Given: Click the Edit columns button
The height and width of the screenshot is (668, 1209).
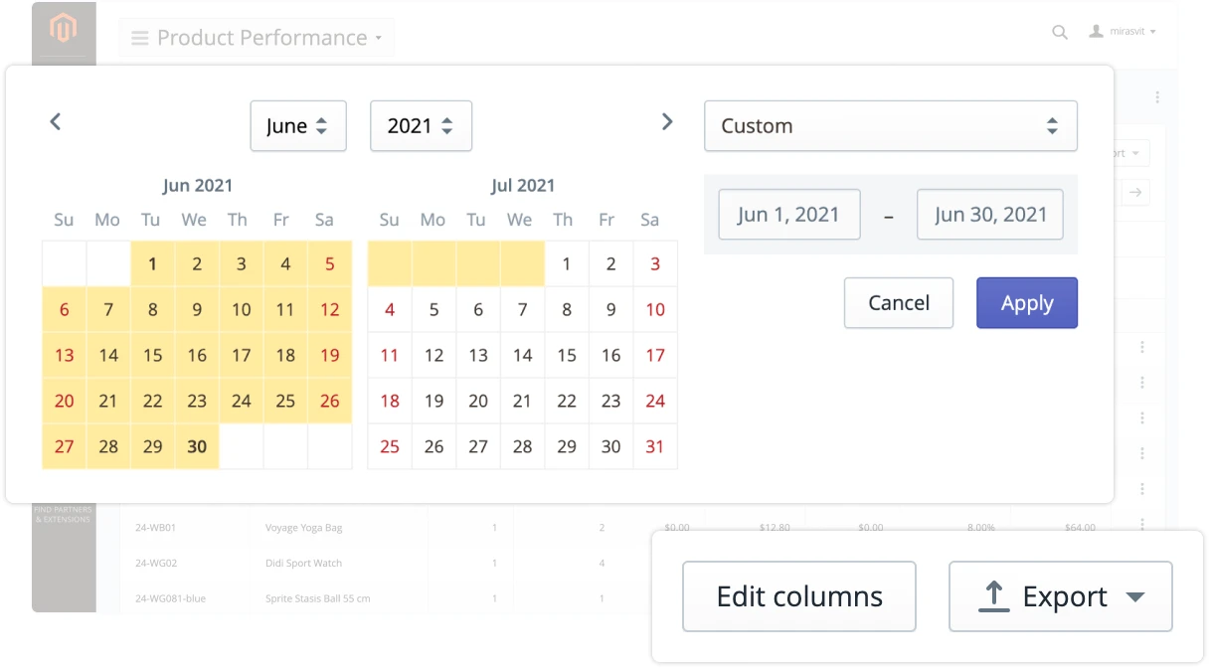Looking at the screenshot, I should (798, 596).
